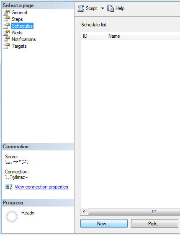
Task: Show the Targets page
Action: [x=19, y=46]
